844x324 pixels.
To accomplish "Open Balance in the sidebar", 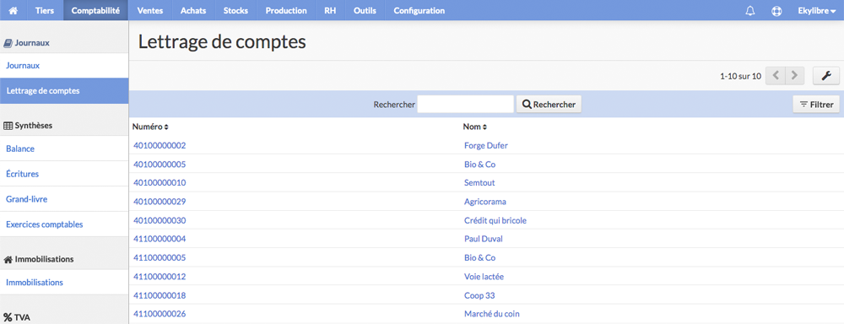I will (64, 148).
